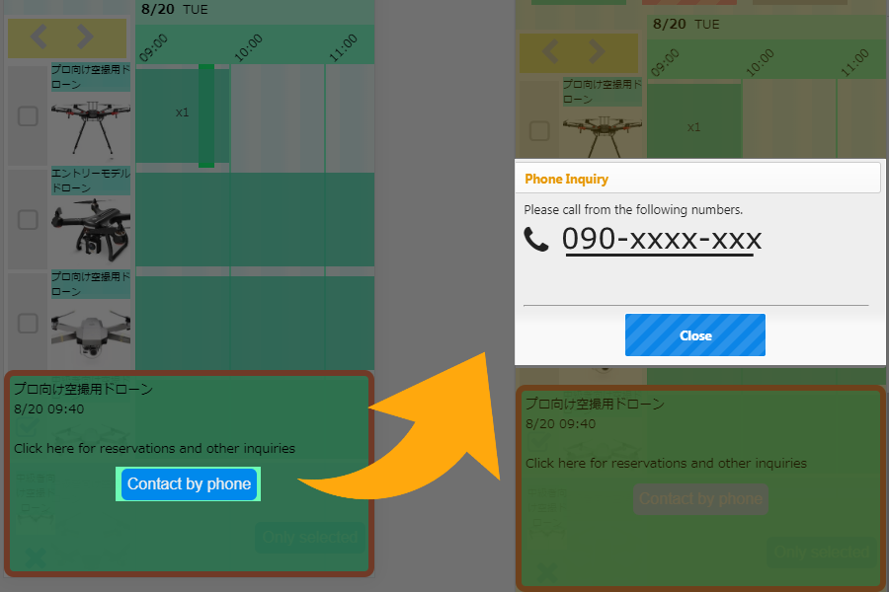The height and width of the screenshot is (592, 889).
Task: Click the next arrow in the left panel
Action: [86, 37]
